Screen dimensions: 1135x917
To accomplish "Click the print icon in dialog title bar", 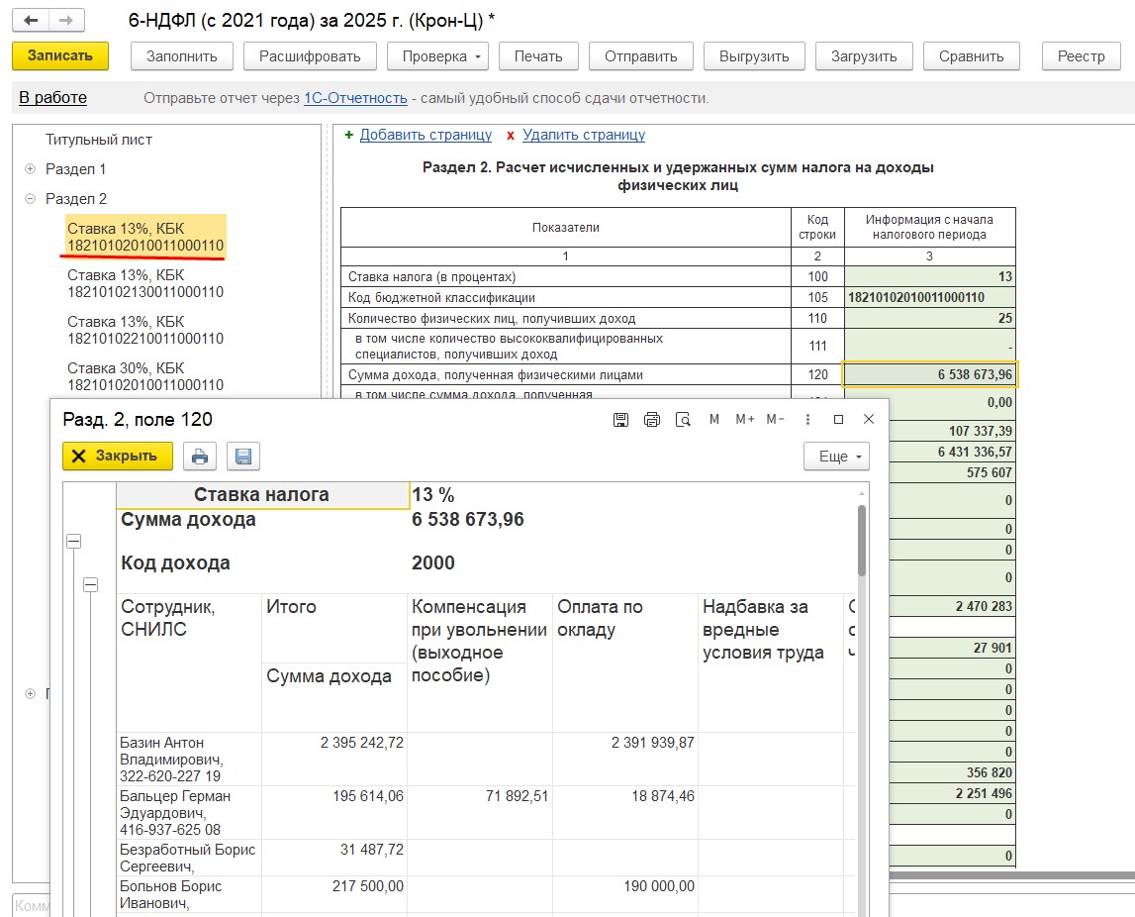I will tap(651, 420).
